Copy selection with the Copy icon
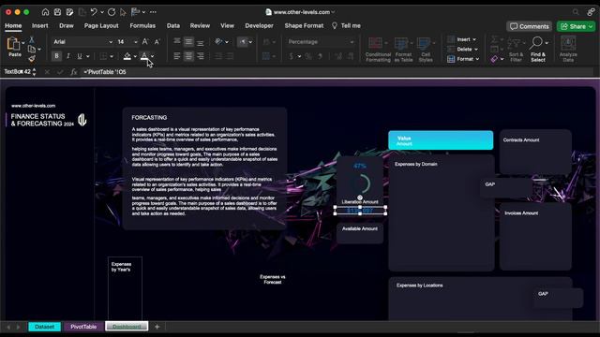 tap(32, 50)
